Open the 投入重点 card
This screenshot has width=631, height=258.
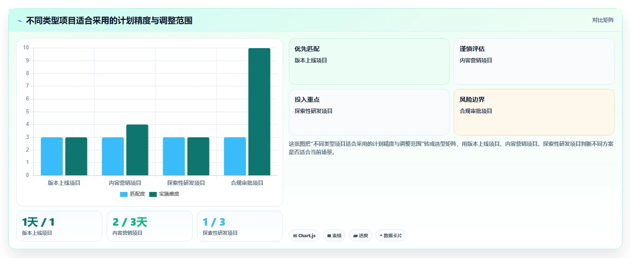(x=369, y=112)
